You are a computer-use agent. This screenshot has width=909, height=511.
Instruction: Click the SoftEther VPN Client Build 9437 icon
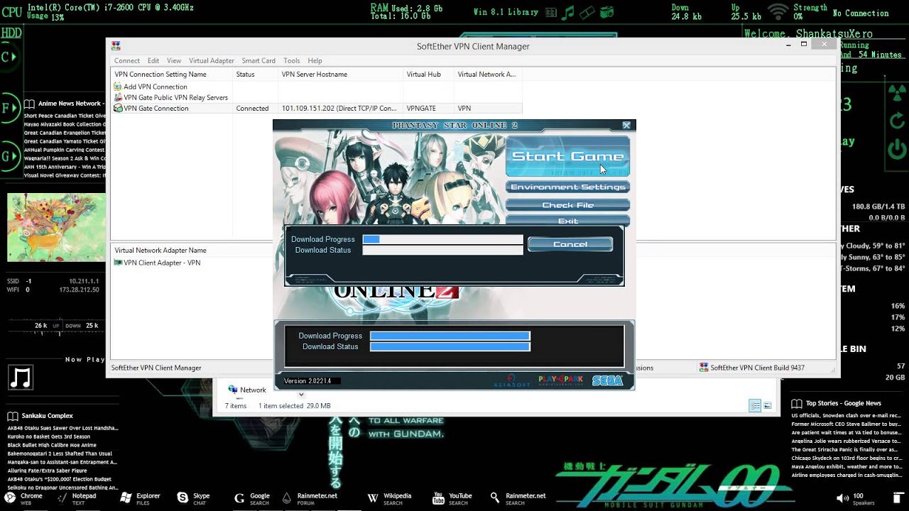point(704,368)
